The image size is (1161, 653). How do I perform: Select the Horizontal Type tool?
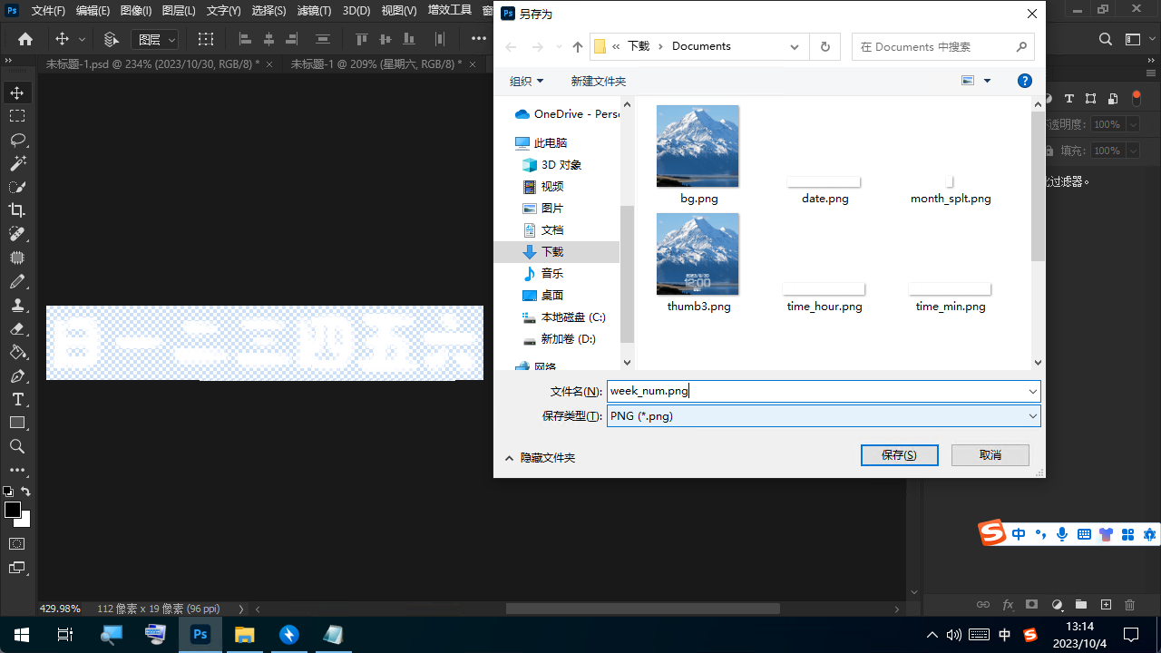click(17, 399)
